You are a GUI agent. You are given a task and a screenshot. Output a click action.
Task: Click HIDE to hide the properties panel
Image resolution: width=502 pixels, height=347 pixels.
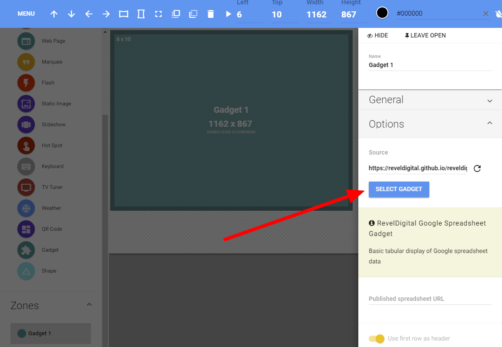click(377, 35)
